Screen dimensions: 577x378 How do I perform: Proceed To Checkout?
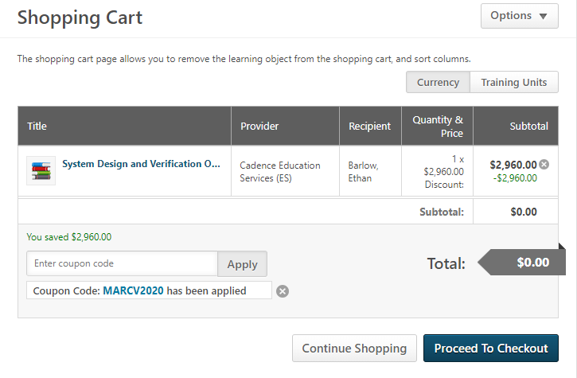(491, 349)
